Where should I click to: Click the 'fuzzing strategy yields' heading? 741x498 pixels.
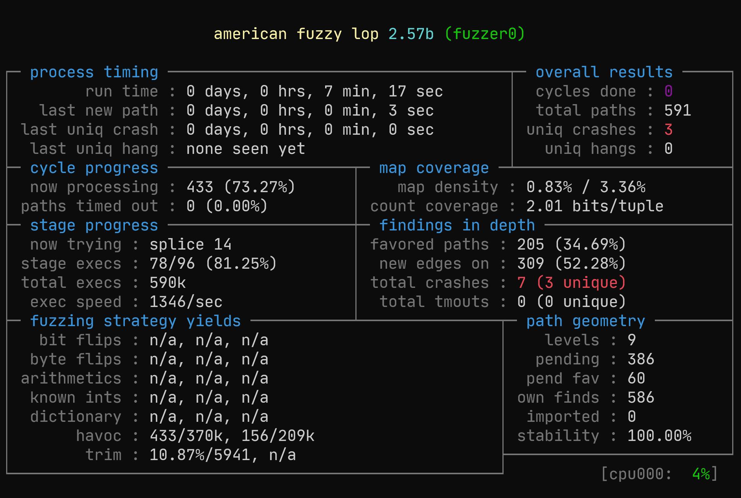(135, 321)
